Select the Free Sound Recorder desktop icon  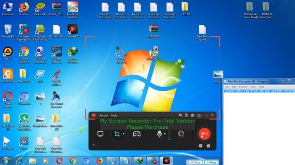click(56, 100)
